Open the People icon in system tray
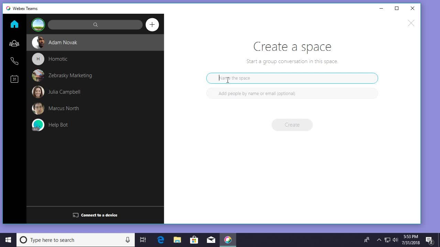The image size is (440, 247). pyautogui.click(x=367, y=240)
